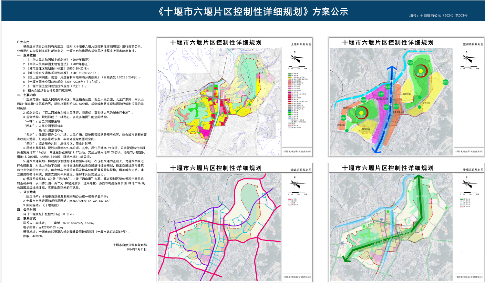The image size is (485, 283).
Task: Click the 空间结构规划图 subtitle label
Action: [473, 44]
